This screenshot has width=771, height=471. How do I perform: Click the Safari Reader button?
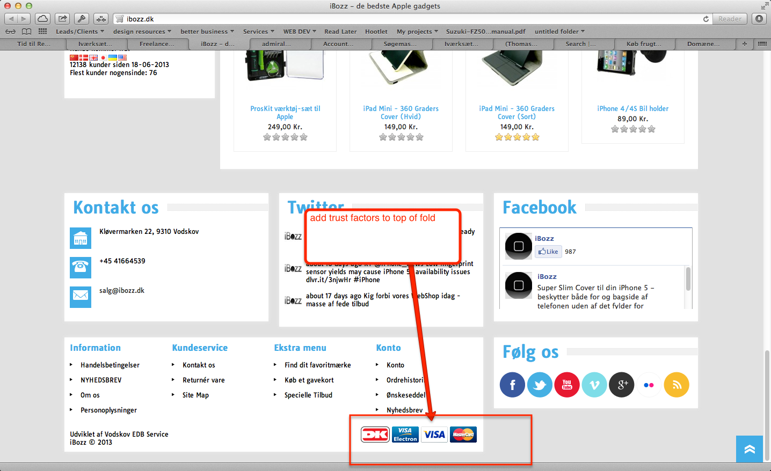pyautogui.click(x=730, y=19)
